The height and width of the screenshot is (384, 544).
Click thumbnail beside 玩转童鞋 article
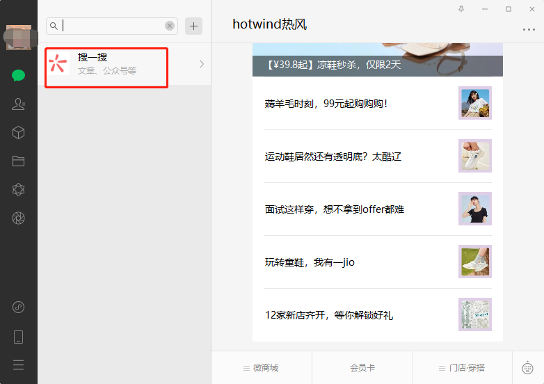pos(475,262)
